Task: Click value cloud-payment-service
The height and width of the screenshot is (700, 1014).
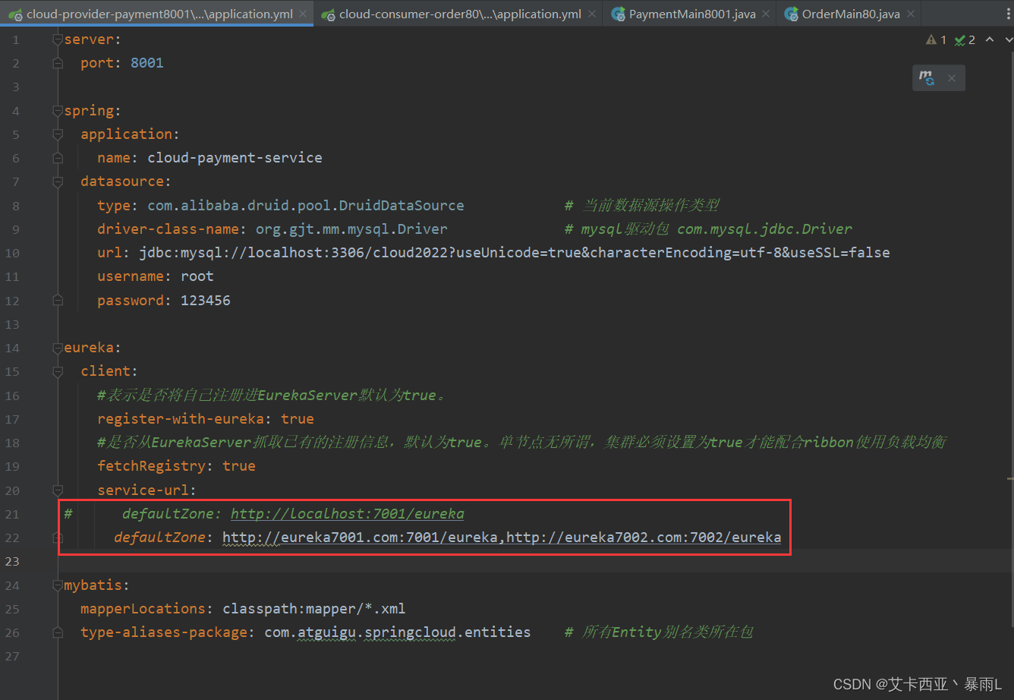Action: coord(235,158)
